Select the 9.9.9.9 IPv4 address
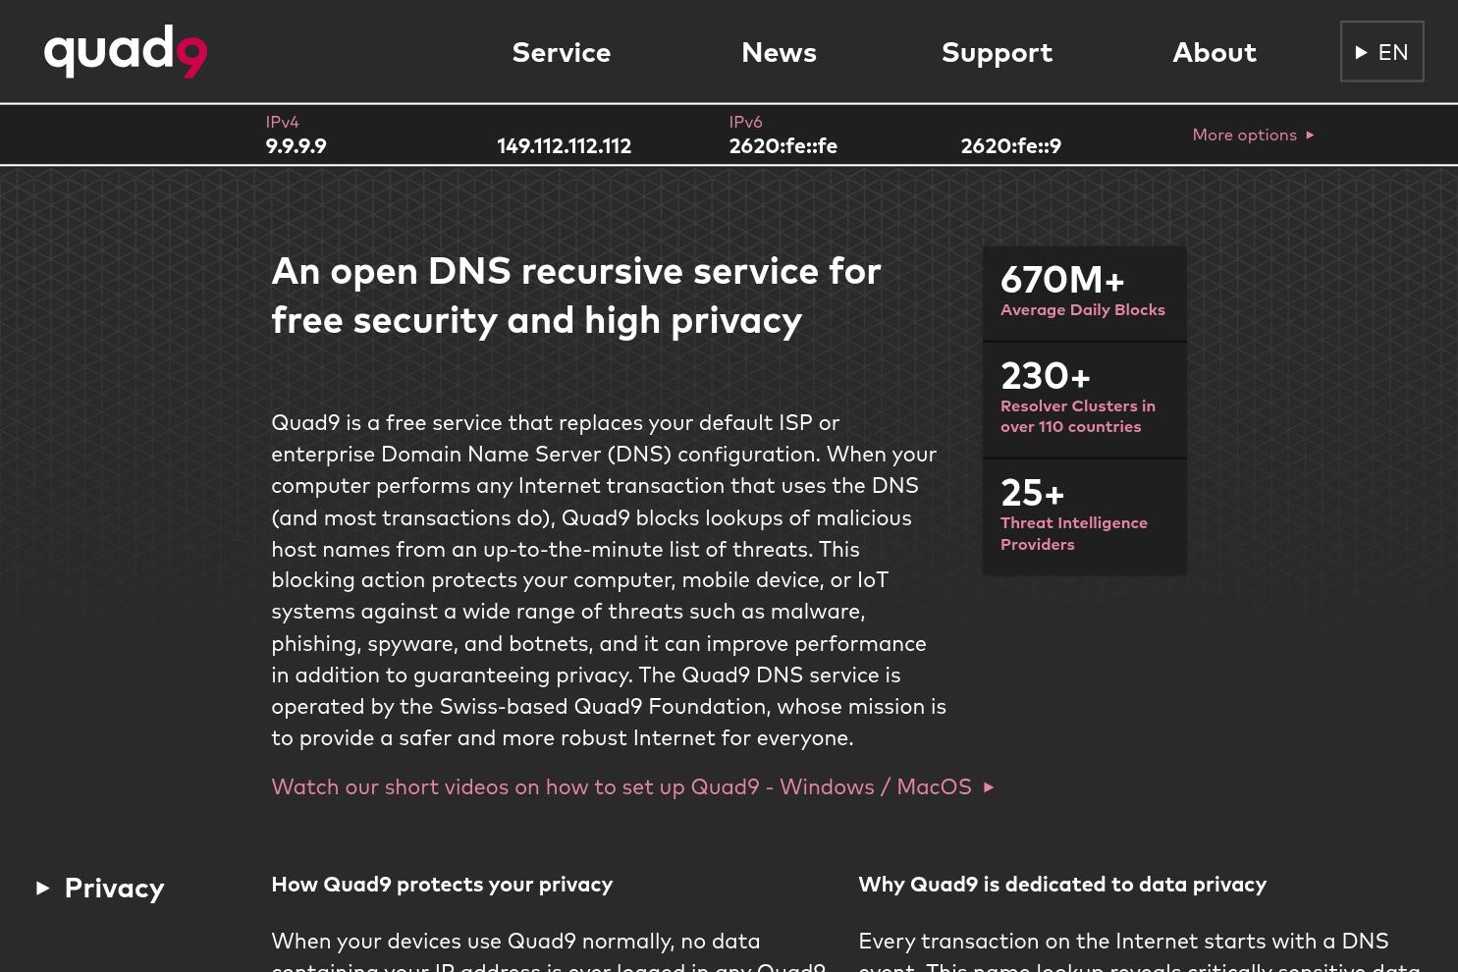 point(296,146)
